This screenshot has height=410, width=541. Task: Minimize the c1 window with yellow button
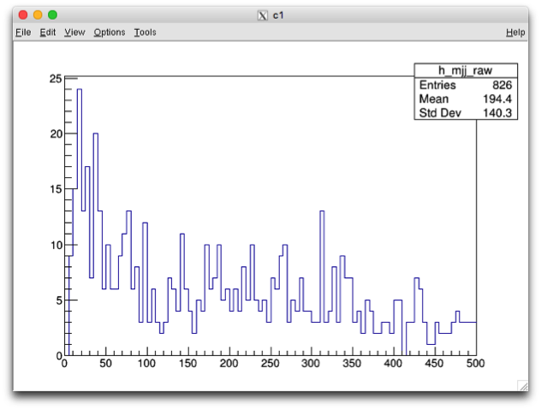tap(38, 15)
